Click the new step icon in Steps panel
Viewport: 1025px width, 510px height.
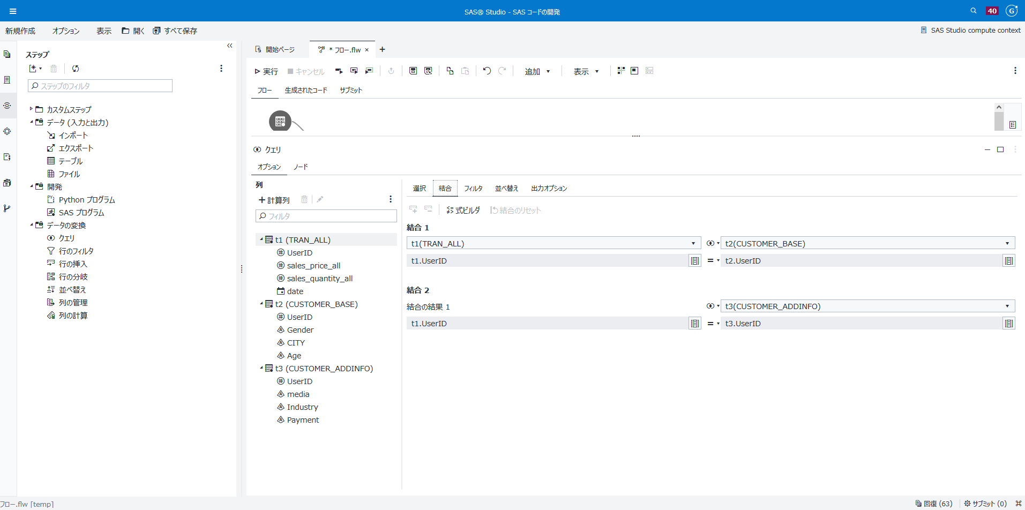[x=35, y=69]
